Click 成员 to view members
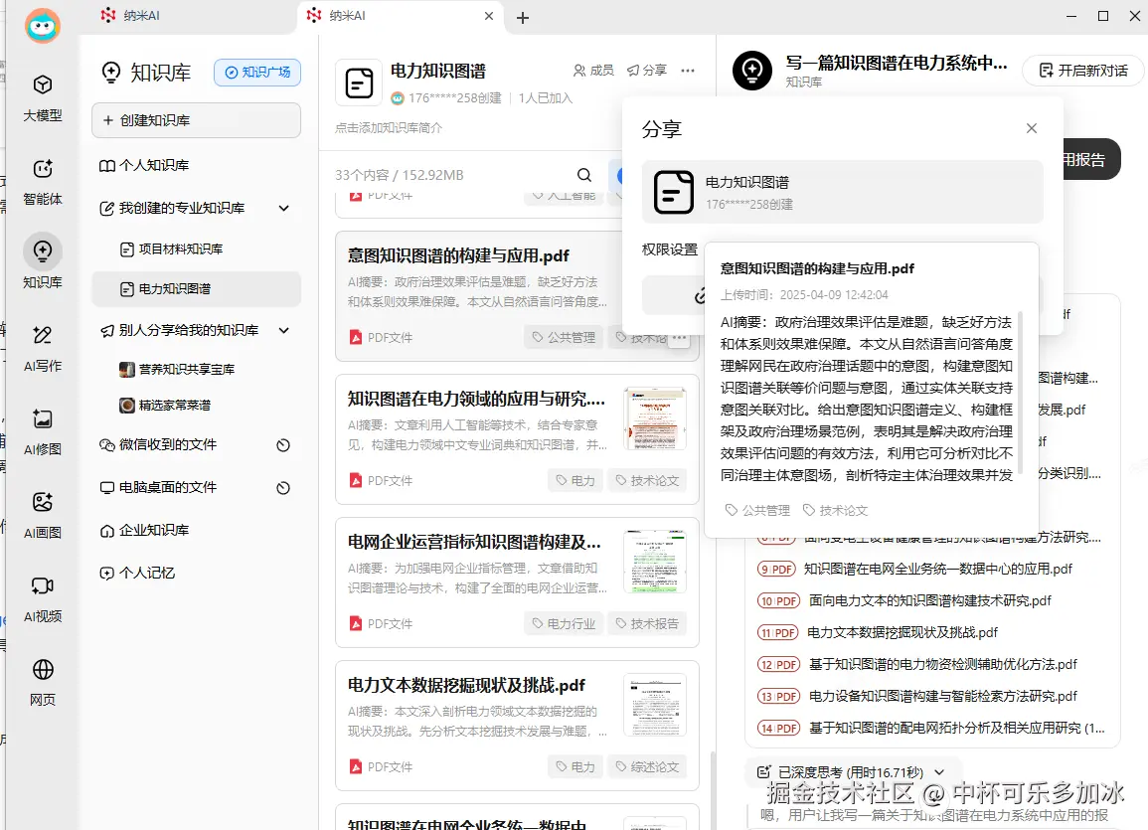Image resolution: width=1148 pixels, height=830 pixels. pos(593,71)
